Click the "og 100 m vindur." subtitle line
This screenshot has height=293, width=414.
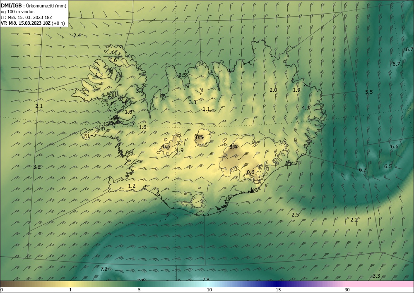[18, 12]
